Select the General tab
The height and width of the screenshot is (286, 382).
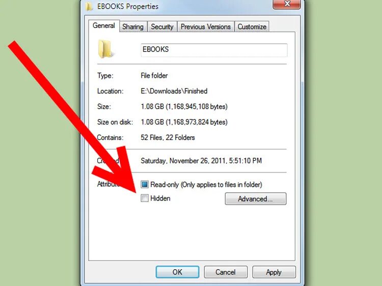coord(104,25)
